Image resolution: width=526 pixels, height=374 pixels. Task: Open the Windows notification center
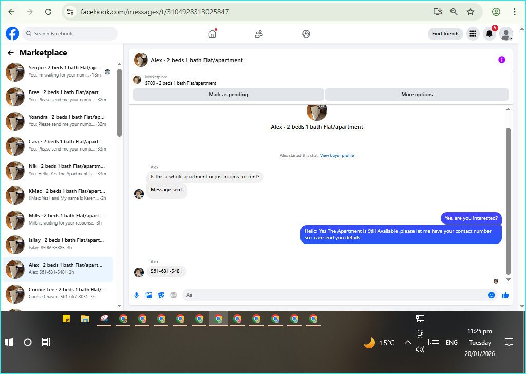point(509,342)
